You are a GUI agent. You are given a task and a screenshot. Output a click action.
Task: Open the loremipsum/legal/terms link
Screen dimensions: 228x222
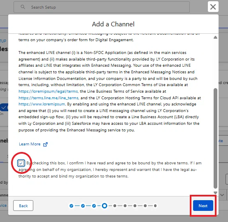pyautogui.click(x=48, y=91)
